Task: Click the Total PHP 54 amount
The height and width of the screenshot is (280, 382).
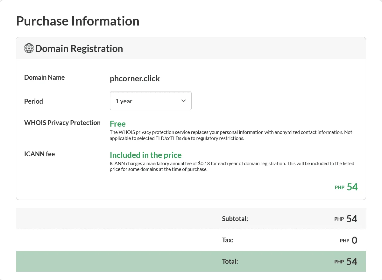Action: coord(346,262)
